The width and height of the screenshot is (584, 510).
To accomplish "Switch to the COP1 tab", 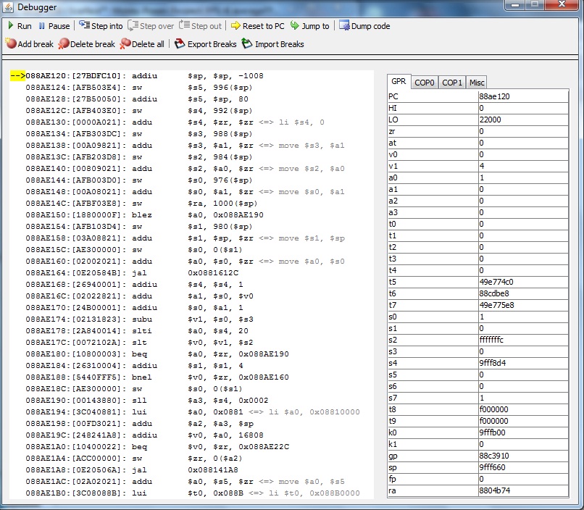I will click(x=452, y=83).
